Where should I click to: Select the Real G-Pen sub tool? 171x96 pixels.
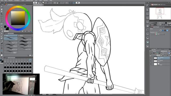coord(25,39)
